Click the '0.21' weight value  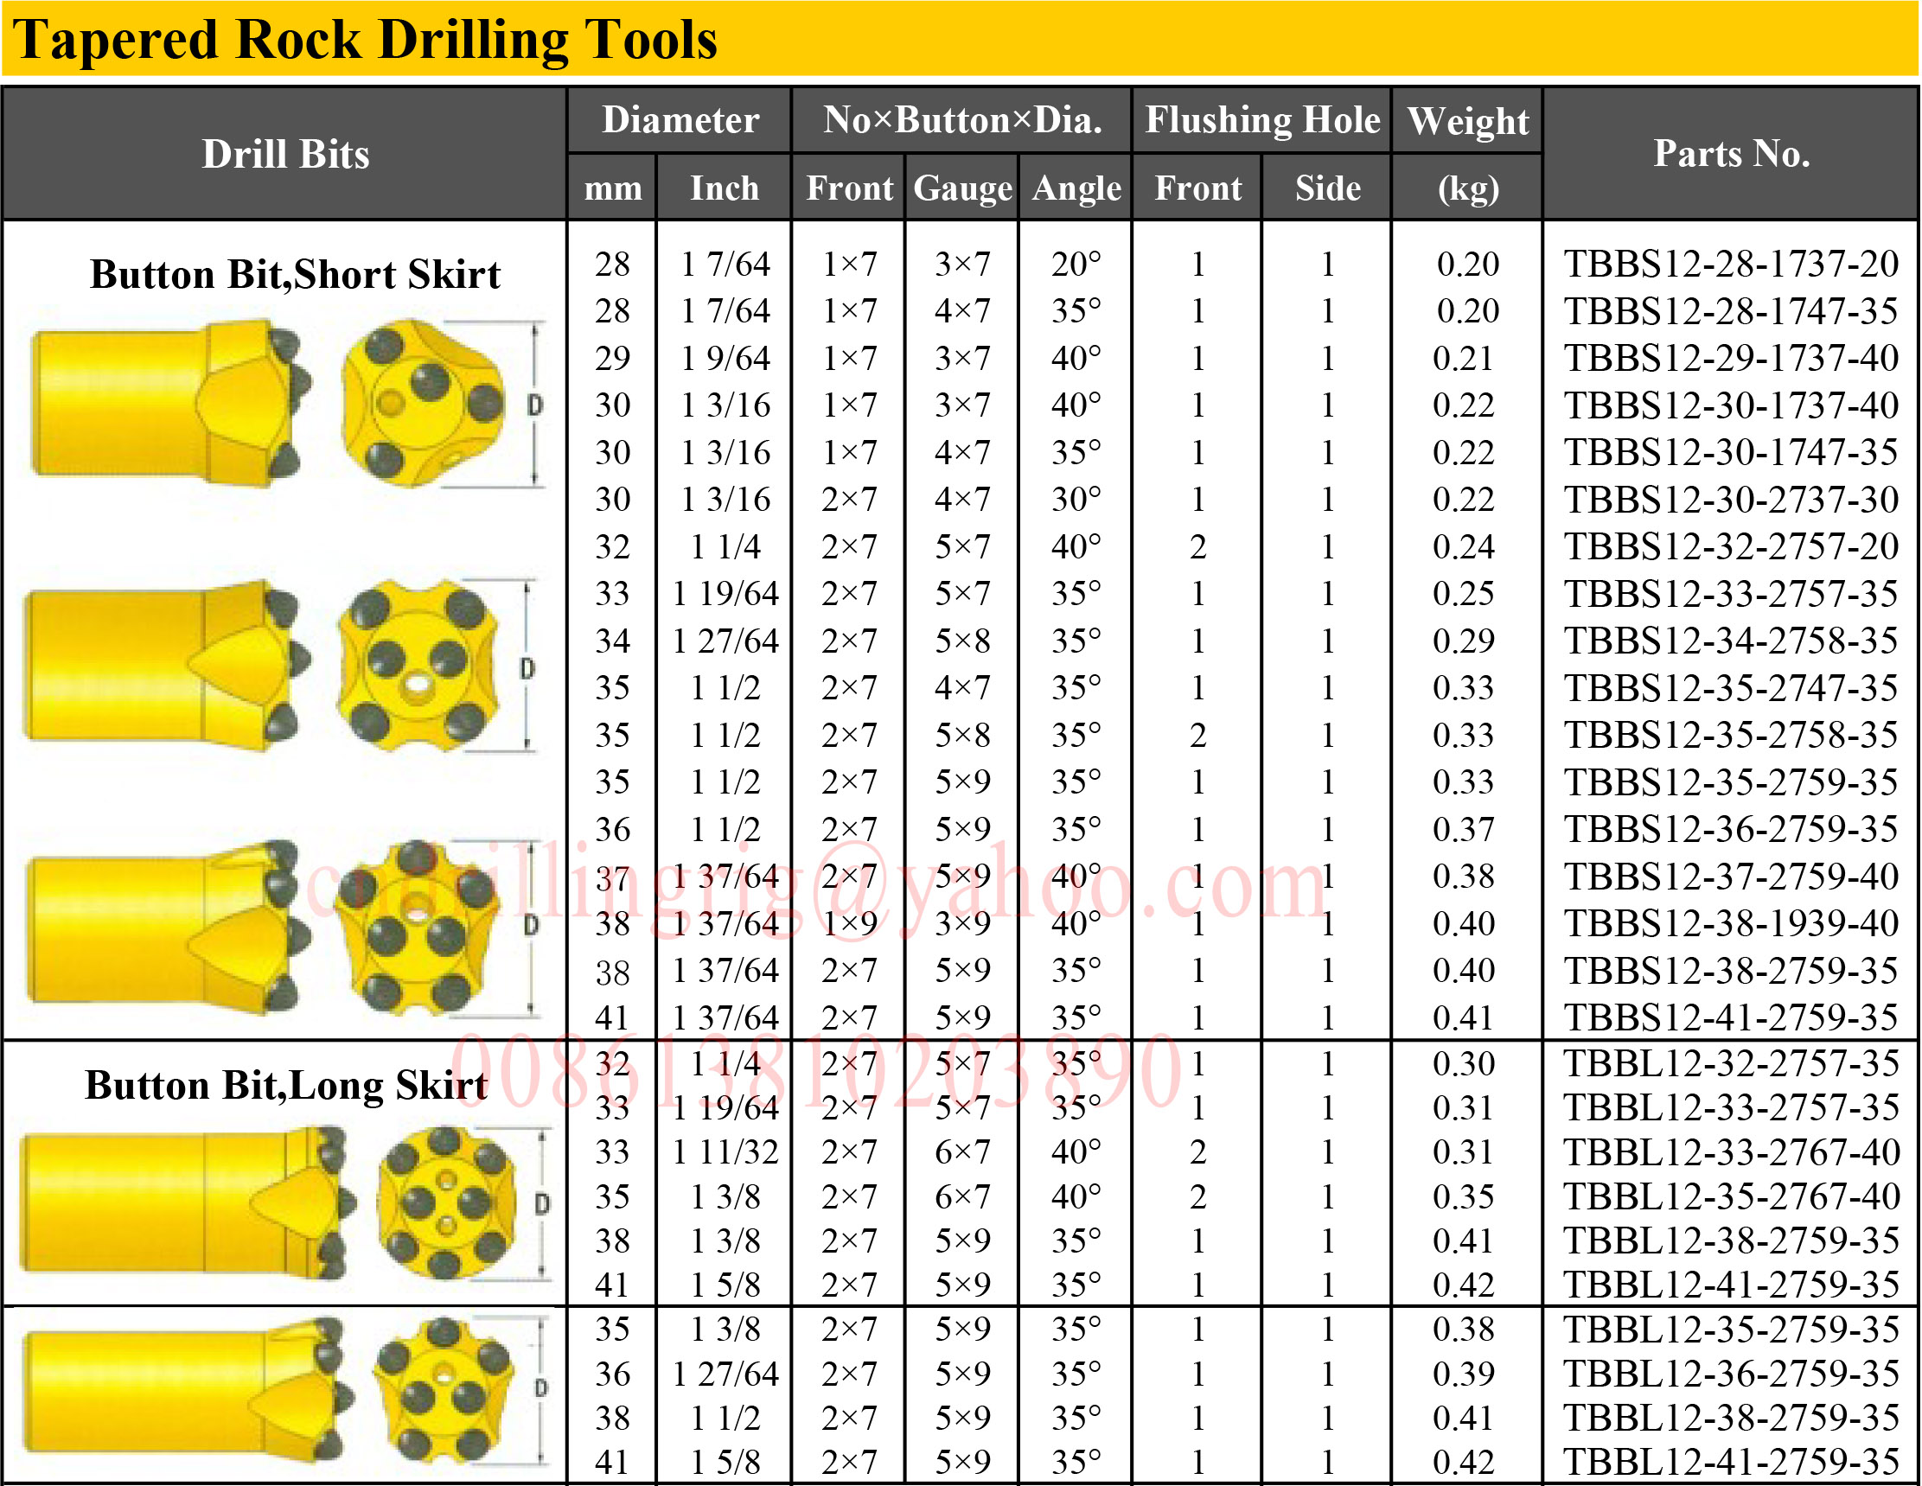[1464, 358]
